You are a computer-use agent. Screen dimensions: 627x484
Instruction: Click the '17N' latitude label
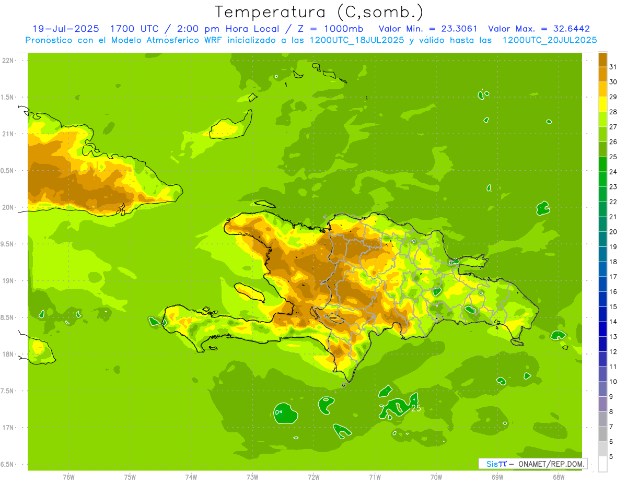pos(8,428)
